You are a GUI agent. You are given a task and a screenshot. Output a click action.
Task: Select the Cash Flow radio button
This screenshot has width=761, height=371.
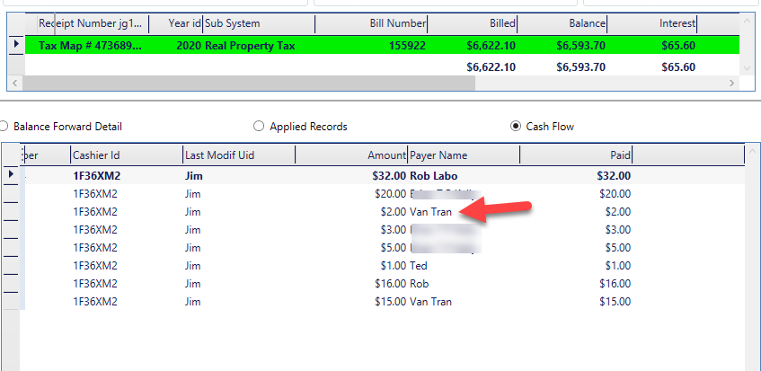(516, 127)
